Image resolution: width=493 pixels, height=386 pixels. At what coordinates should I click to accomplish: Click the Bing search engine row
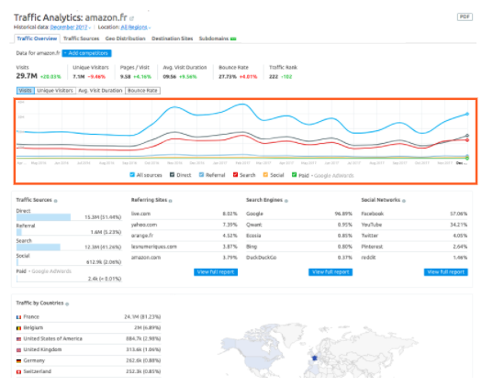[299, 247]
